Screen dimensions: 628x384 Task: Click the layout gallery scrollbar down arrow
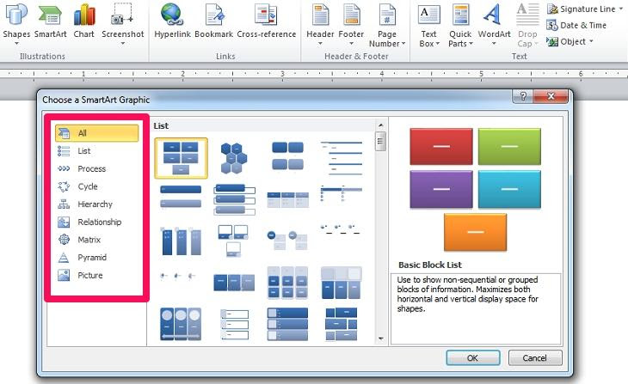tap(380, 341)
